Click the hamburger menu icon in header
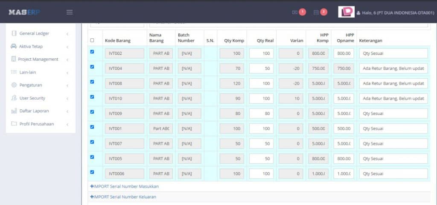This screenshot has height=205, width=437. [x=70, y=12]
